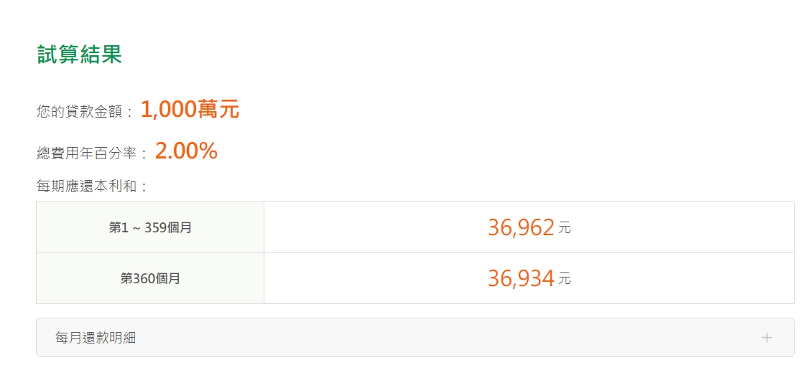Viewport: 809px width, 365px height.
Task: Click the 您的貸款金額 label
Action: [x=85, y=112]
